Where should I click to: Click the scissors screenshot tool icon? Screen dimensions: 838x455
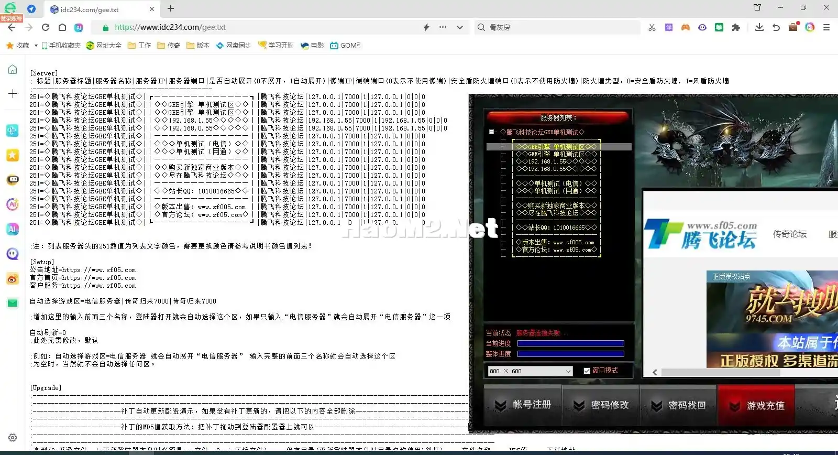click(652, 27)
